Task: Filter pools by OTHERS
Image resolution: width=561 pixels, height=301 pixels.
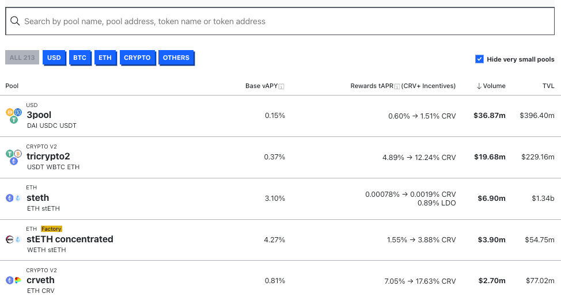Action: pyautogui.click(x=176, y=58)
